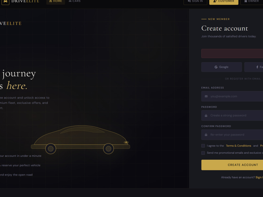Screen dimensions: 263x197
Task: Click 'OR REGISTER WITH EMAIL' text
Action: [x=243, y=79]
